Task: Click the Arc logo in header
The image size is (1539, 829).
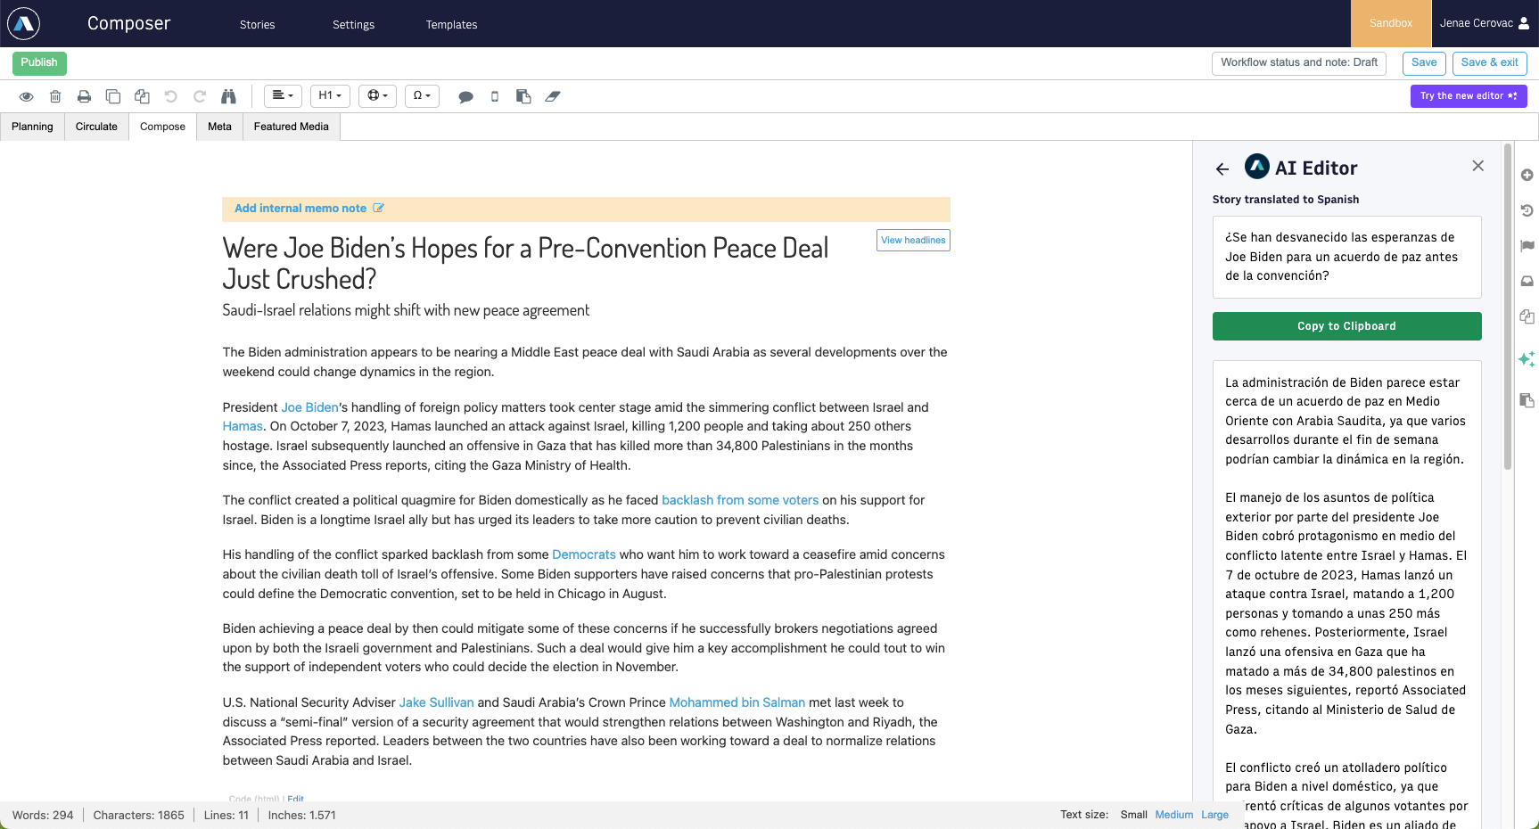Action: 23,24
